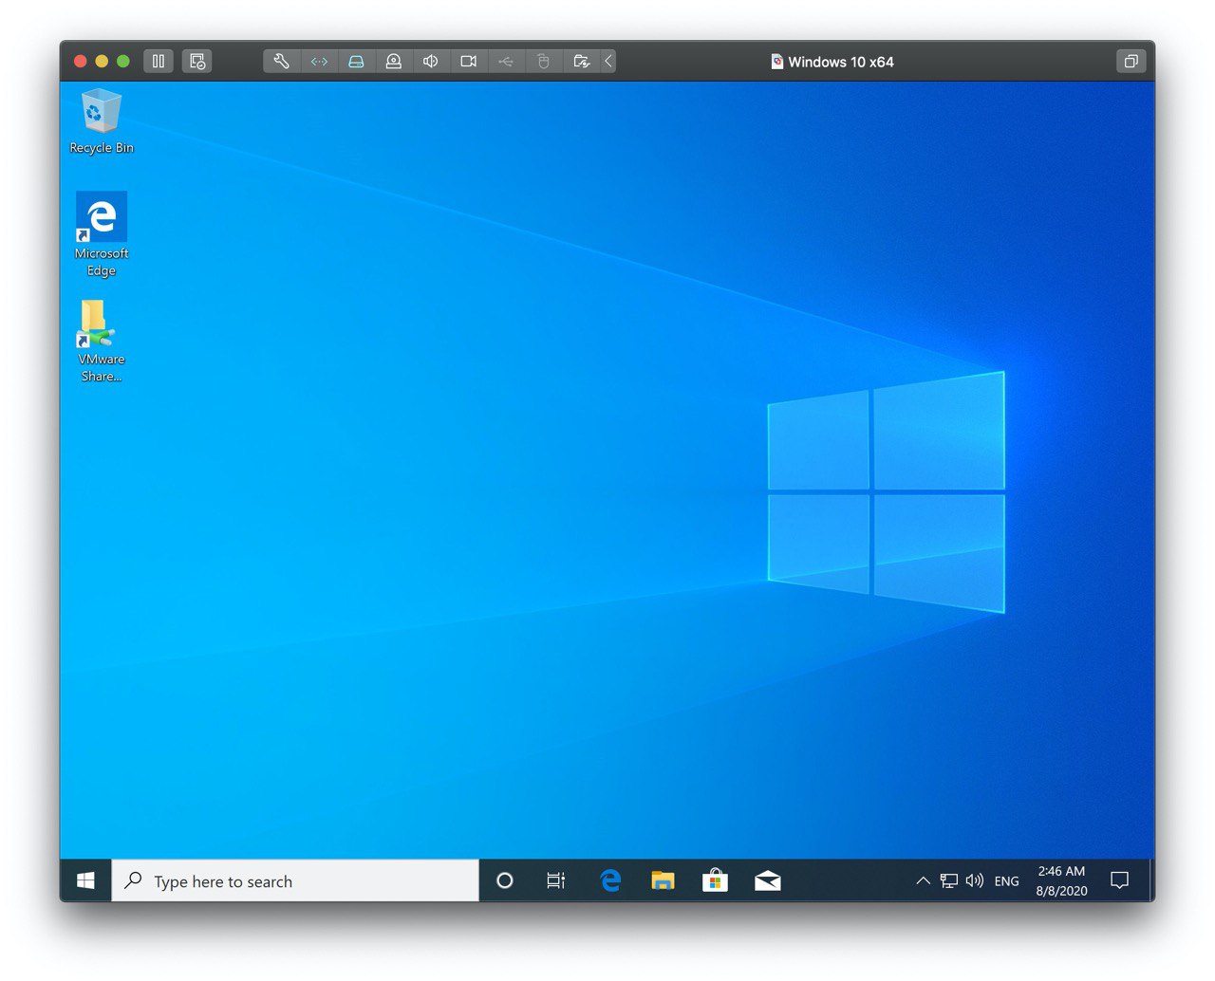Viewport: 1215px width, 981px height.
Task: Open the Action Center notifications icon
Action: (1120, 880)
